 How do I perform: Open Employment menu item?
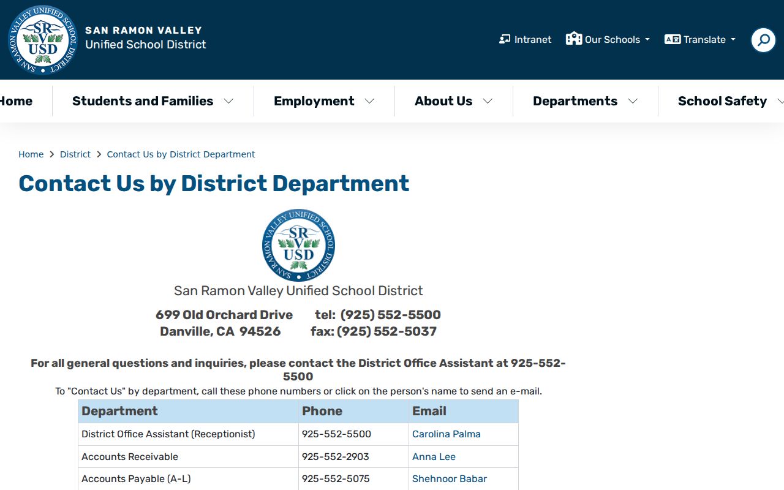[x=314, y=101]
